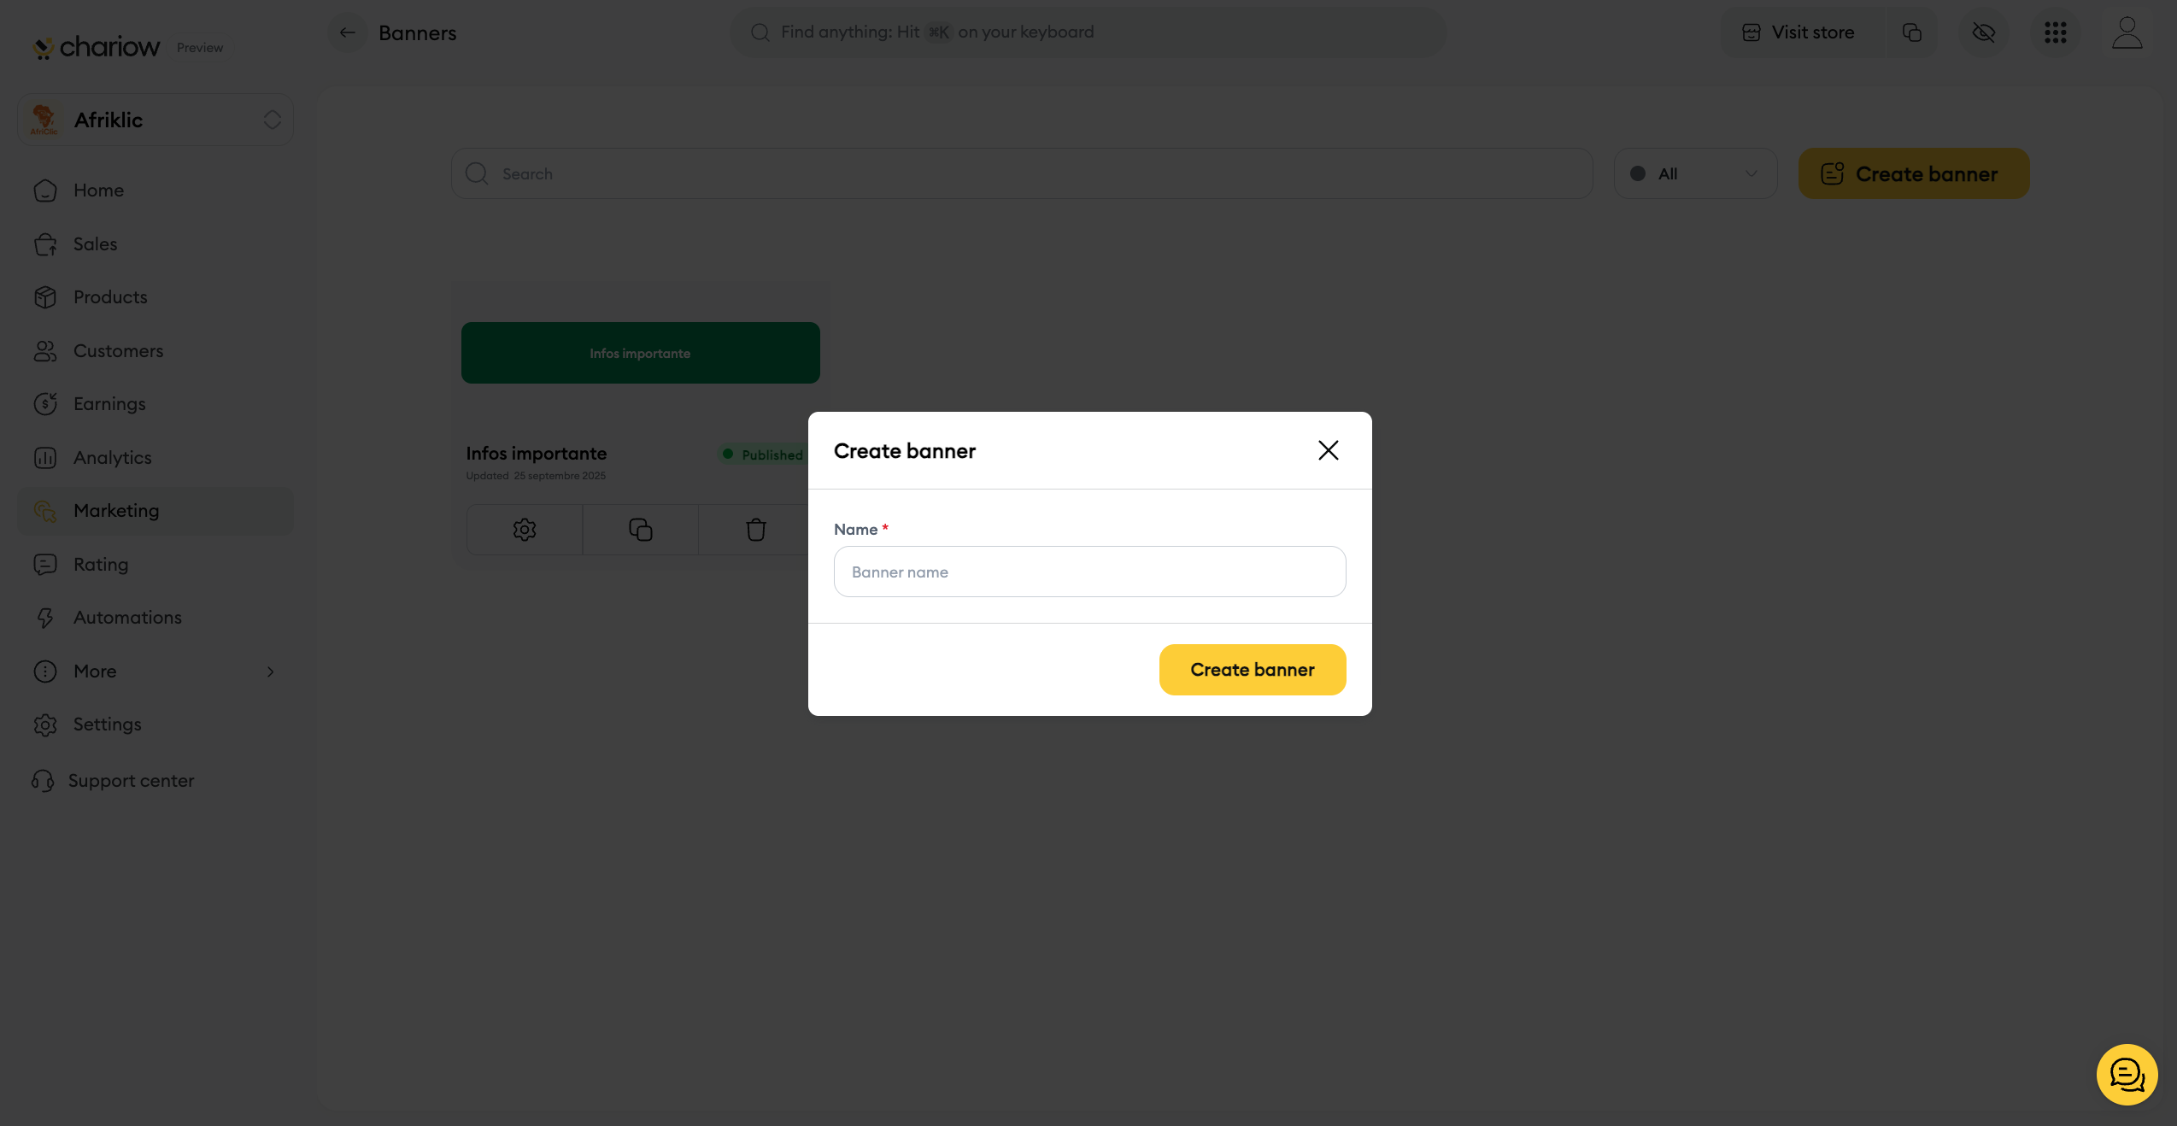Open Analytics in the sidebar
This screenshot has width=2177, height=1126.
112,458
